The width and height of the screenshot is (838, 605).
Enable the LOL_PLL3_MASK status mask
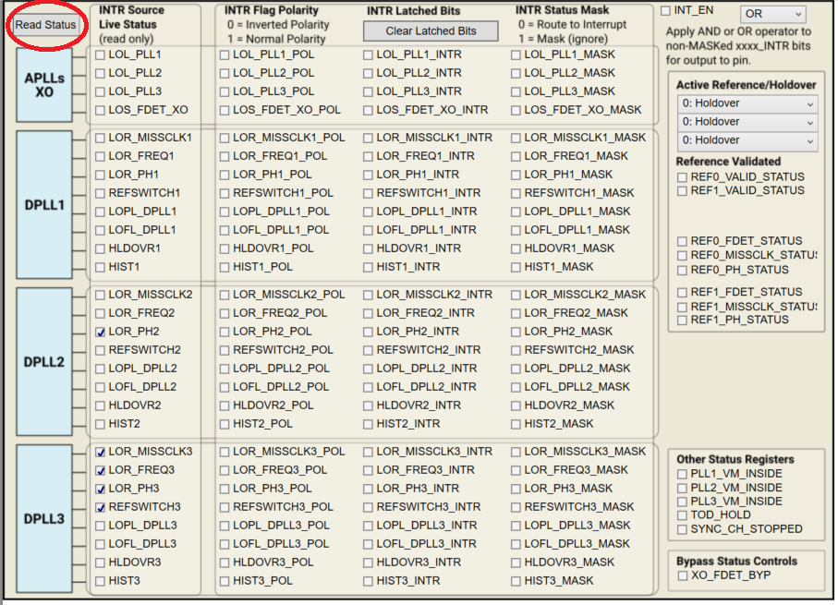coord(514,91)
